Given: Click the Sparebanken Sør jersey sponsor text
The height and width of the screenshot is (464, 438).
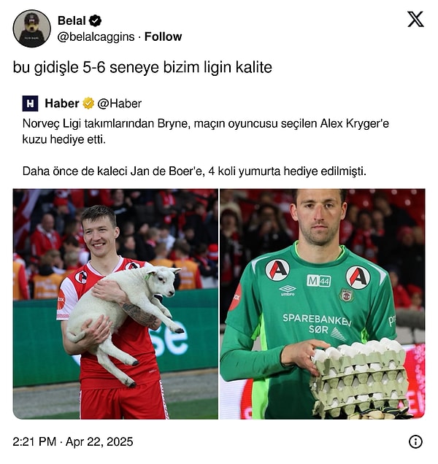Looking at the screenshot, I should coord(317,323).
